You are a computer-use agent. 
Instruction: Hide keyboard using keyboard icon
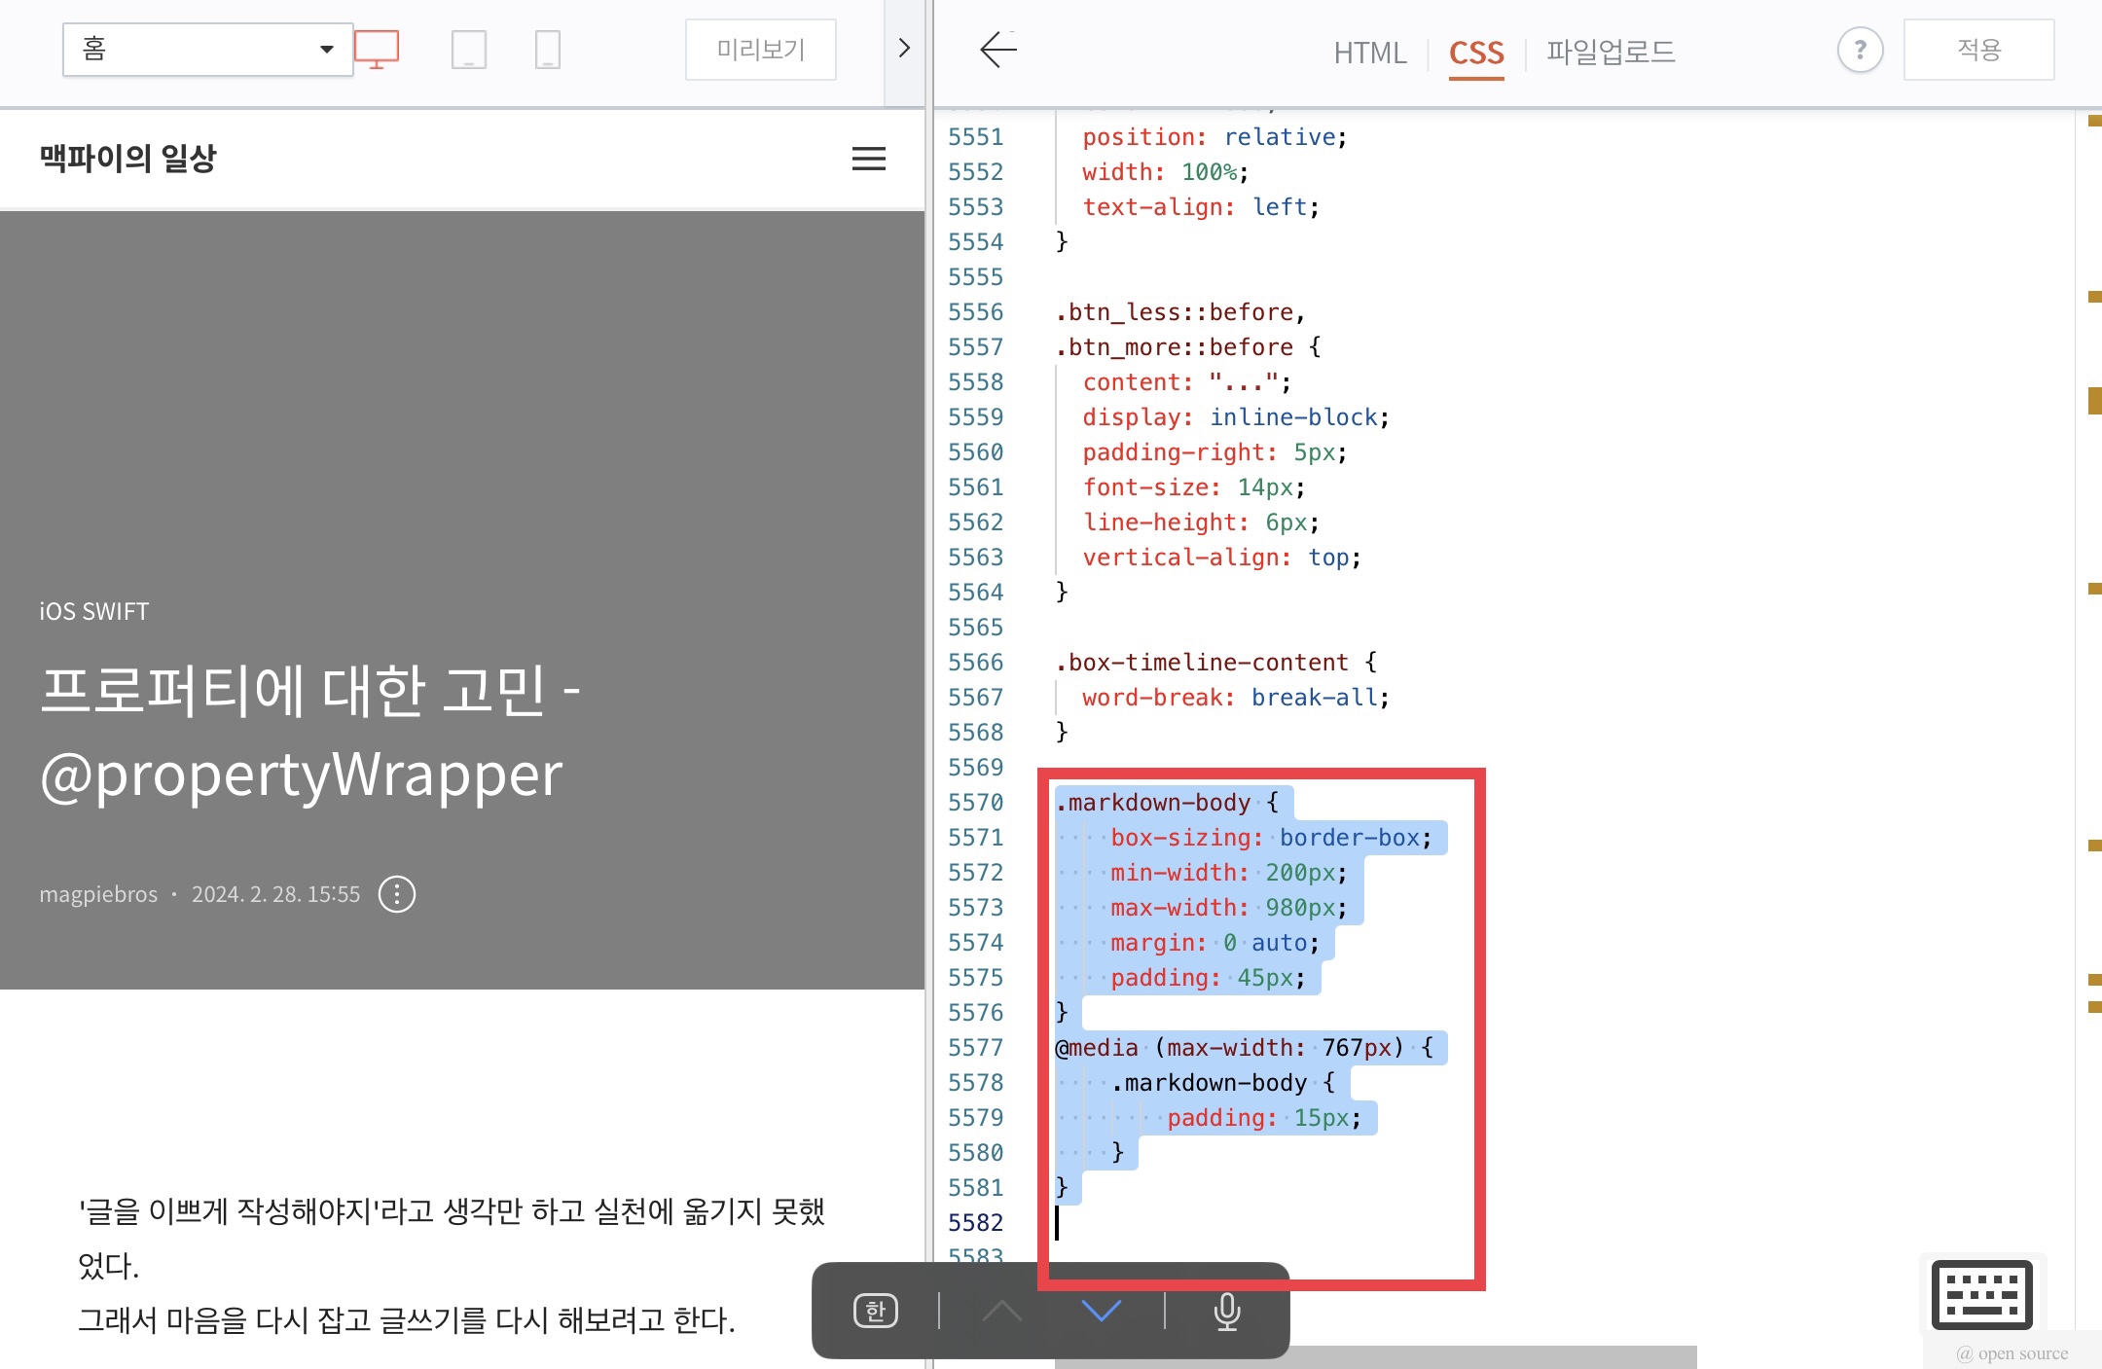(1981, 1294)
